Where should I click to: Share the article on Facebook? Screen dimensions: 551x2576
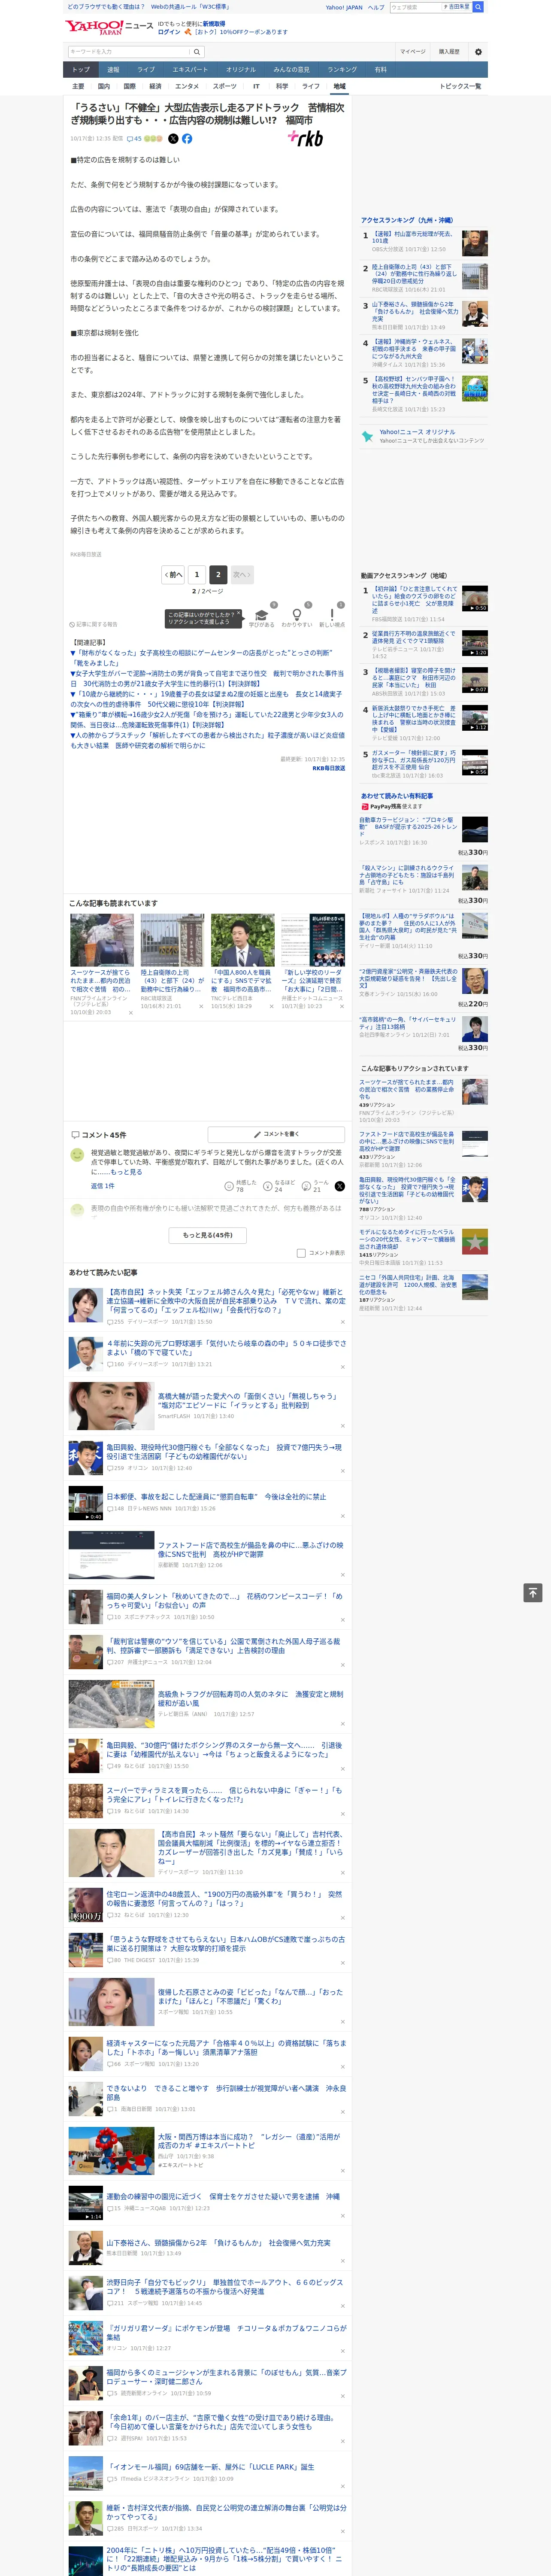187,139
